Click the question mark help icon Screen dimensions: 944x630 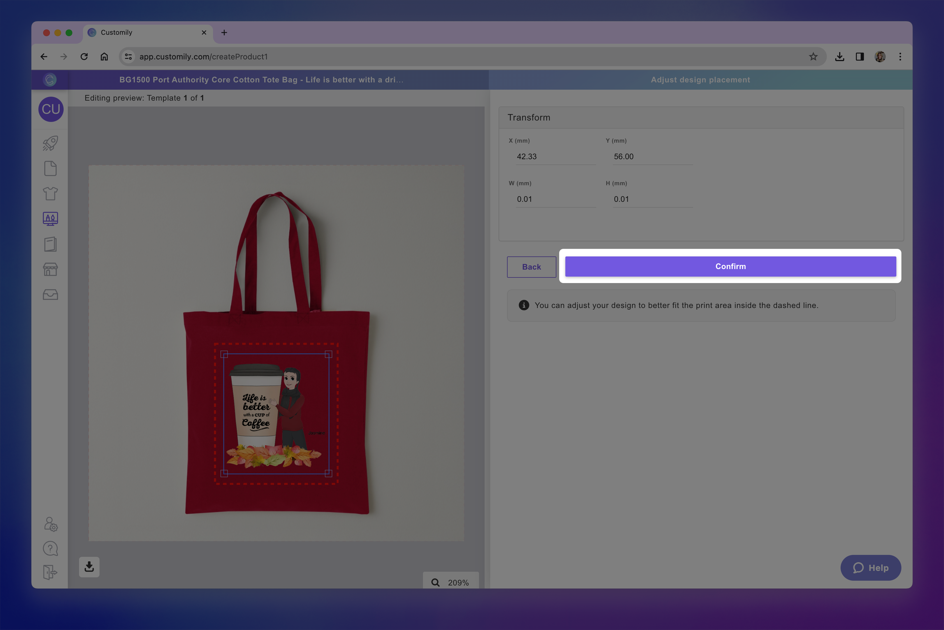pyautogui.click(x=50, y=548)
